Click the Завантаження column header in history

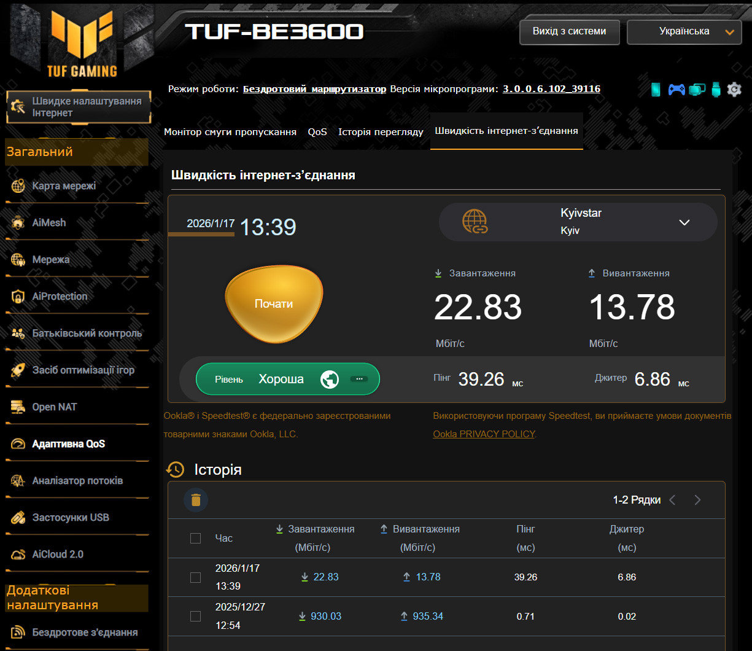[316, 538]
